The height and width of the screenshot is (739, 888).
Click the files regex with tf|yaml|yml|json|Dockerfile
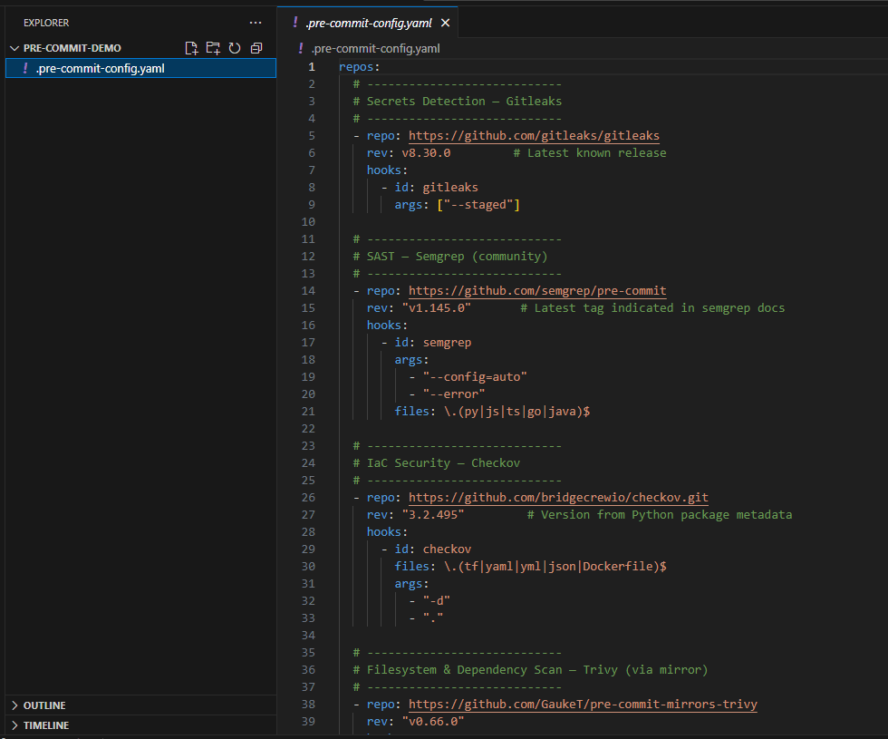tap(555, 566)
